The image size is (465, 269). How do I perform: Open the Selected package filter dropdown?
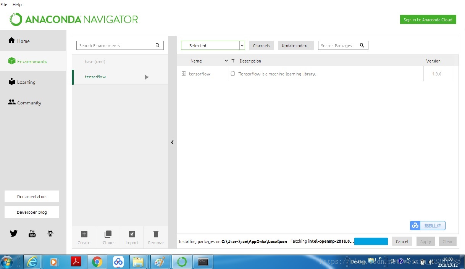[213, 45]
